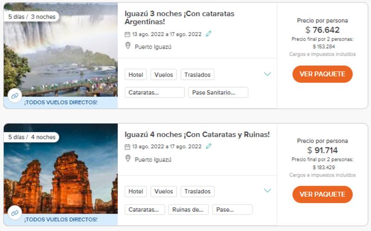Image resolution: width=371 pixels, height=231 pixels.
Task: Select the Traslados tag in second package
Action: pyautogui.click(x=198, y=191)
